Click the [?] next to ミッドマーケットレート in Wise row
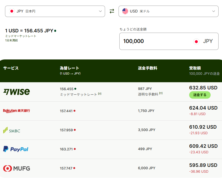 point(100,94)
